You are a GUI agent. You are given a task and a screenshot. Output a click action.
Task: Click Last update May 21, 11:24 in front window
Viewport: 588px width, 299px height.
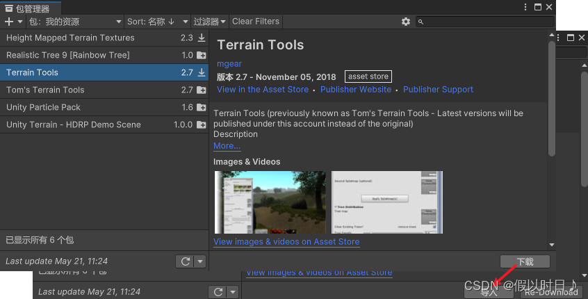click(56, 261)
